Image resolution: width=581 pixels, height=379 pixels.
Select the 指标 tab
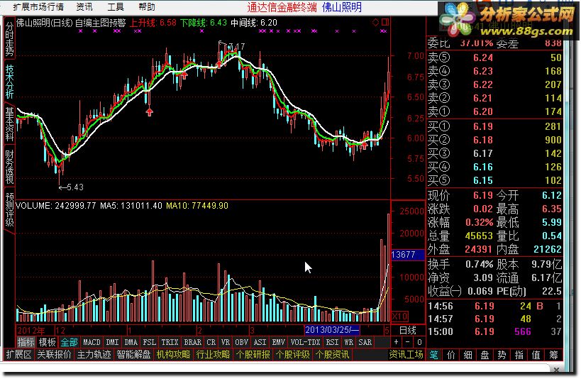pos(26,342)
